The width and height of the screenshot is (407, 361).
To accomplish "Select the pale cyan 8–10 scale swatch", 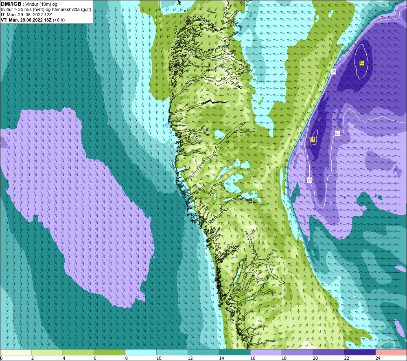I will click(x=141, y=352).
